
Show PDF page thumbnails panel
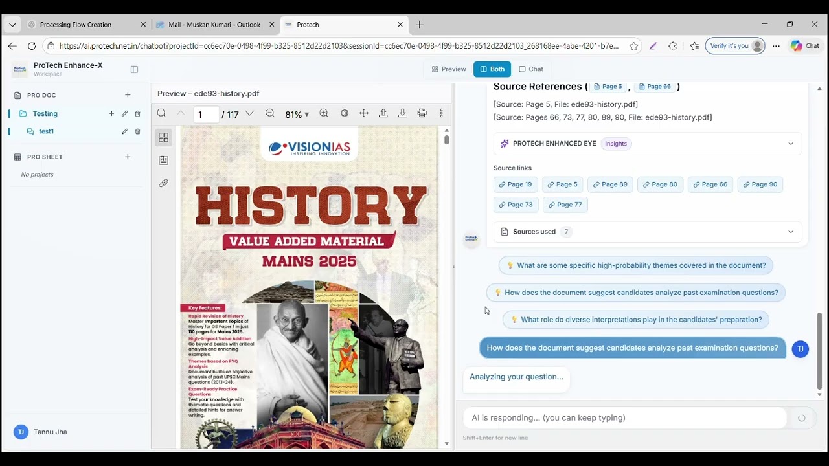click(163, 137)
